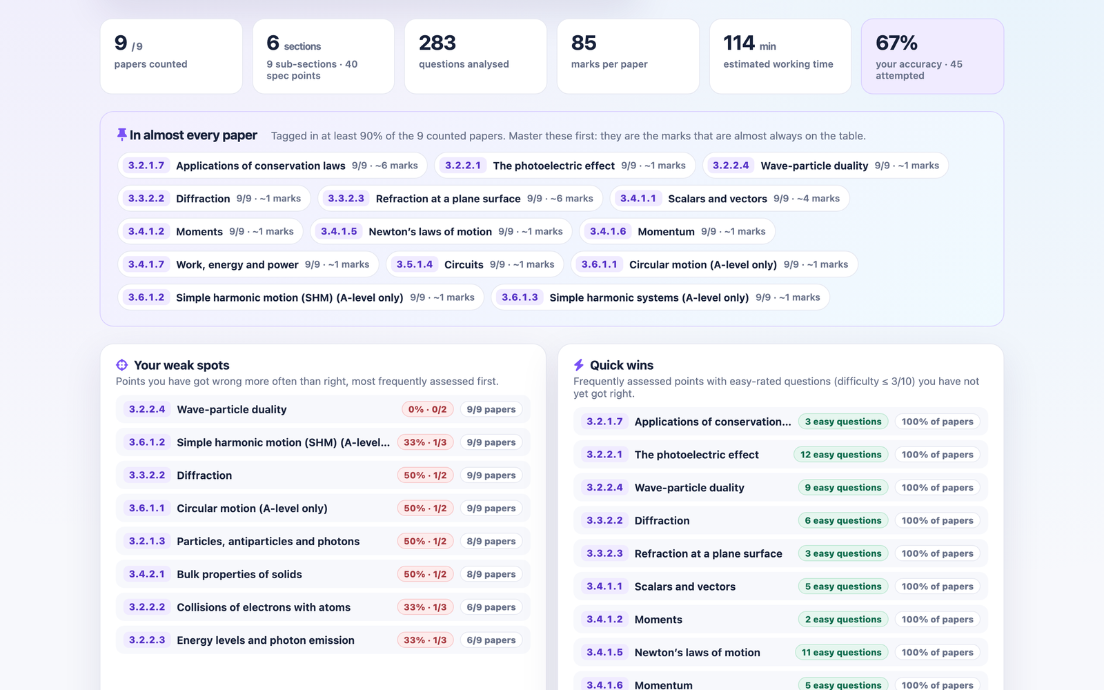Select quick win row Wave-particle duality
The image size is (1104, 690).
(780, 488)
